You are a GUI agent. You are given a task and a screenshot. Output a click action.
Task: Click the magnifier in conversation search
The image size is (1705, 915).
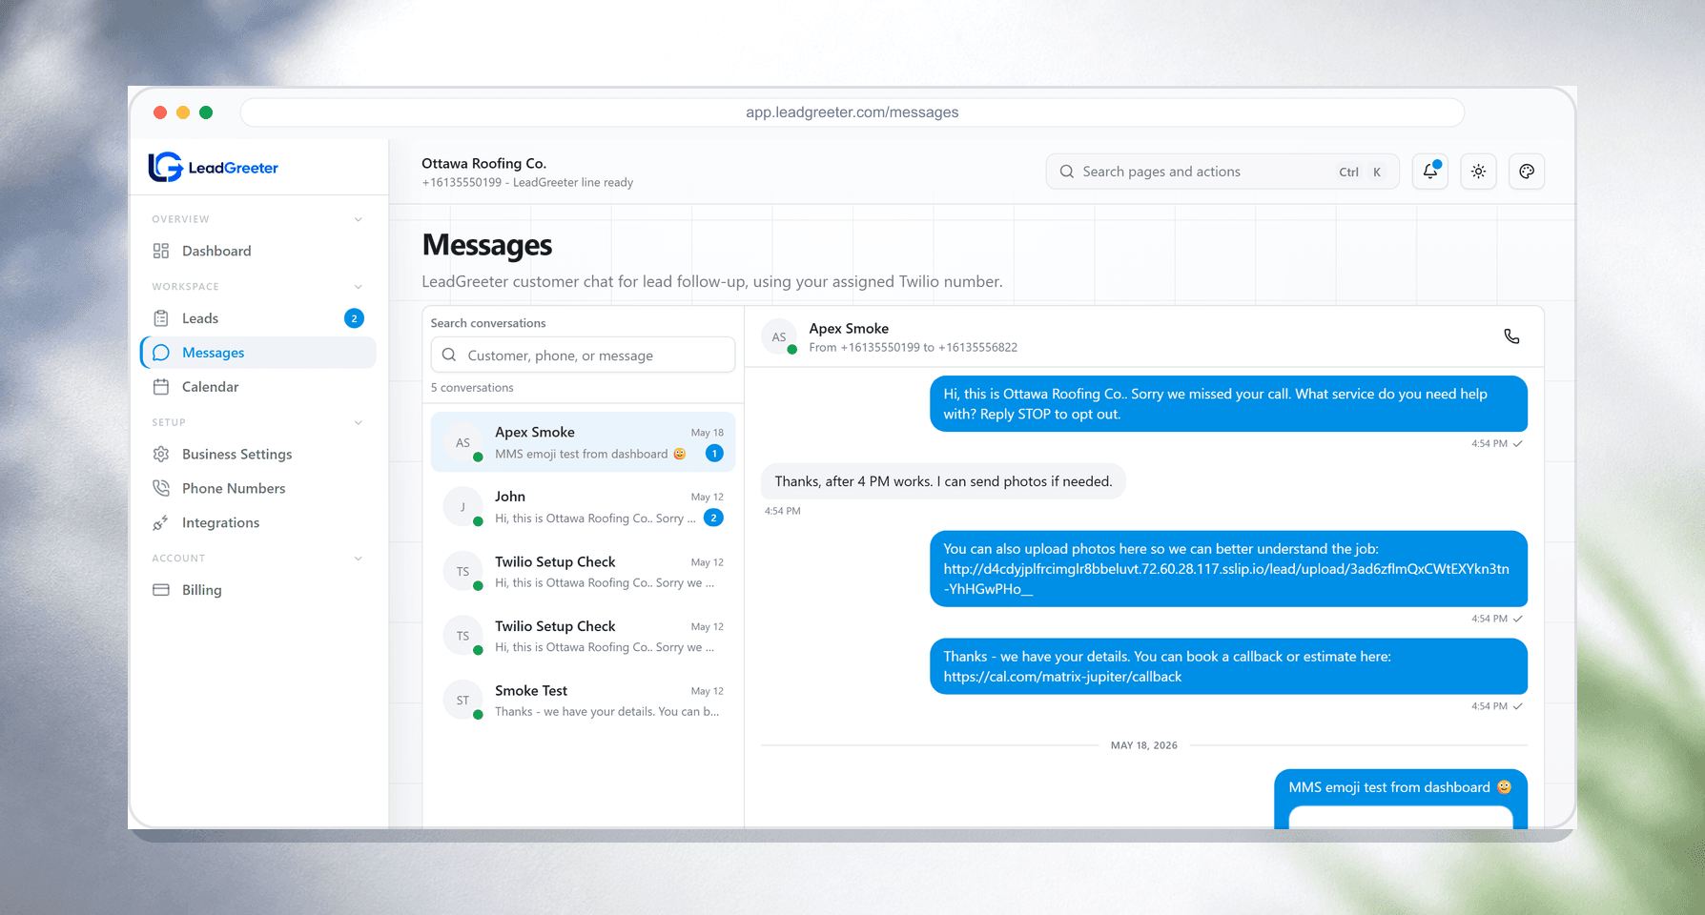point(449,355)
